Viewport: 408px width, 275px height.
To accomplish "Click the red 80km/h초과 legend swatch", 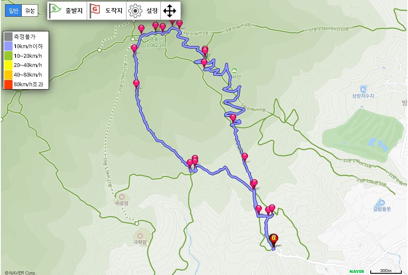I will tap(8, 84).
